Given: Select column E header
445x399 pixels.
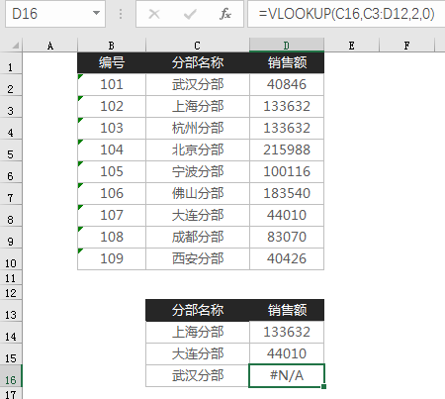Looking at the screenshot, I should coord(352,46).
